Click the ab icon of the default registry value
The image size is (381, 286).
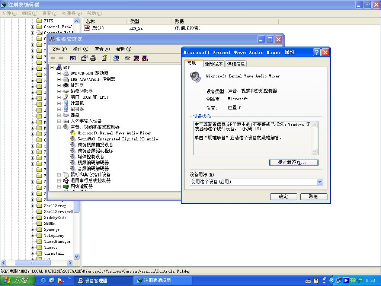(x=87, y=28)
